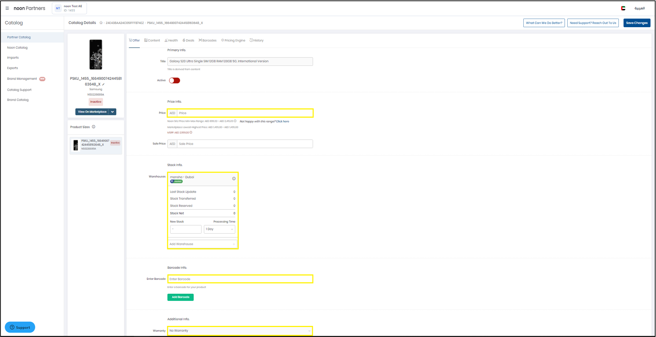Screen dimensions: 656x337
Task: Click the UAE flag icon
Action: [x=623, y=8]
